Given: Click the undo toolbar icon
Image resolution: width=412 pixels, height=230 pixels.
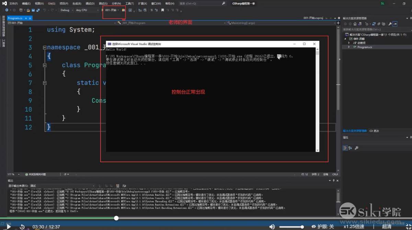Looking at the screenshot, I should (45, 10).
